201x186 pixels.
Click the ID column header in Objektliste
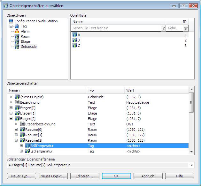[177, 22]
